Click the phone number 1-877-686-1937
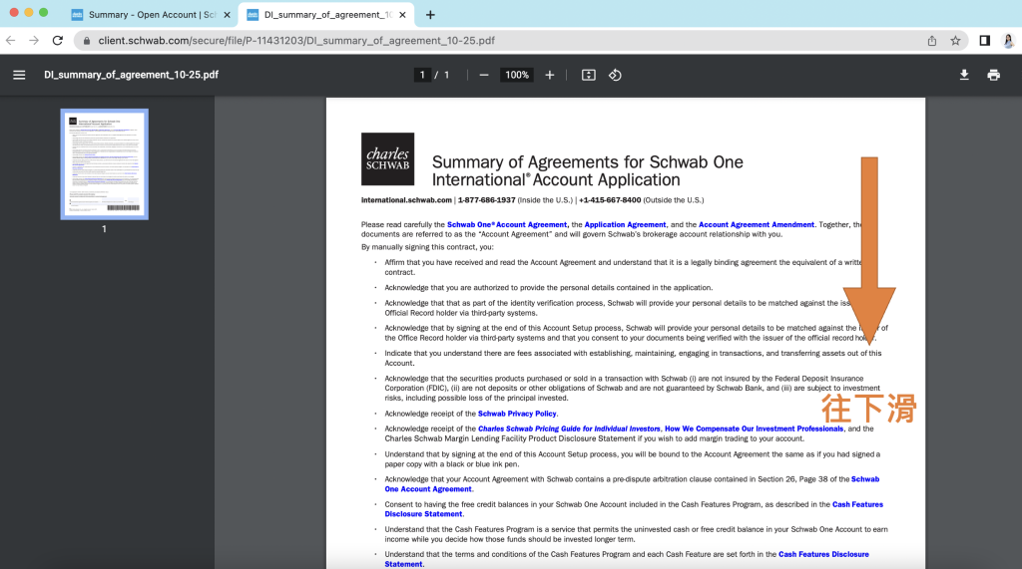The height and width of the screenshot is (569, 1022). pyautogui.click(x=486, y=200)
